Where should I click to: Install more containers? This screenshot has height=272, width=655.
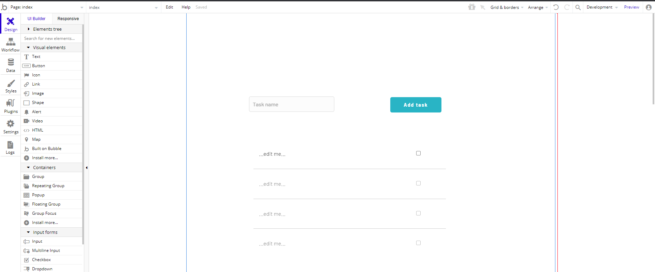click(x=52, y=223)
